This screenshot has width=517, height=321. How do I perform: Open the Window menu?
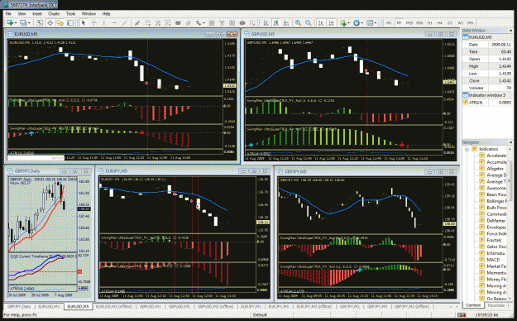89,14
